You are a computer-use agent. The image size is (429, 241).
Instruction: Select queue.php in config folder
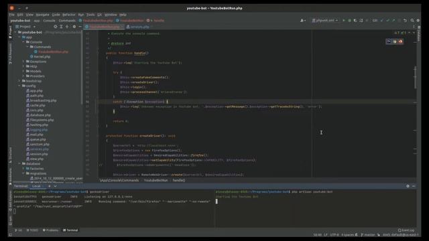36,139
